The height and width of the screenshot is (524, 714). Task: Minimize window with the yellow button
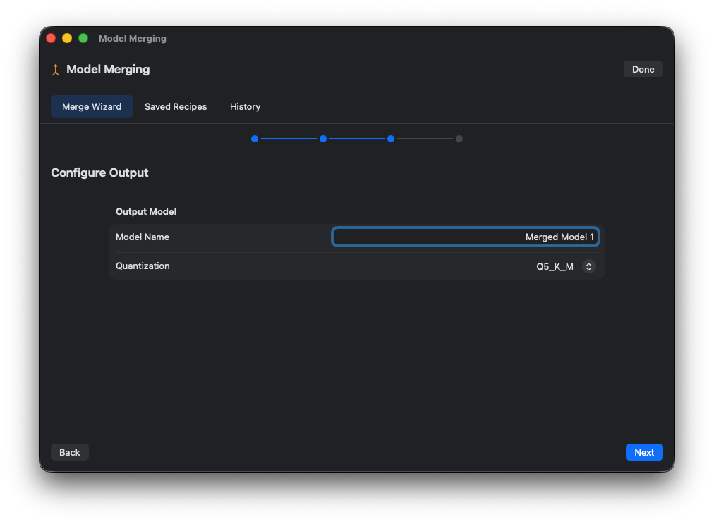[67, 38]
